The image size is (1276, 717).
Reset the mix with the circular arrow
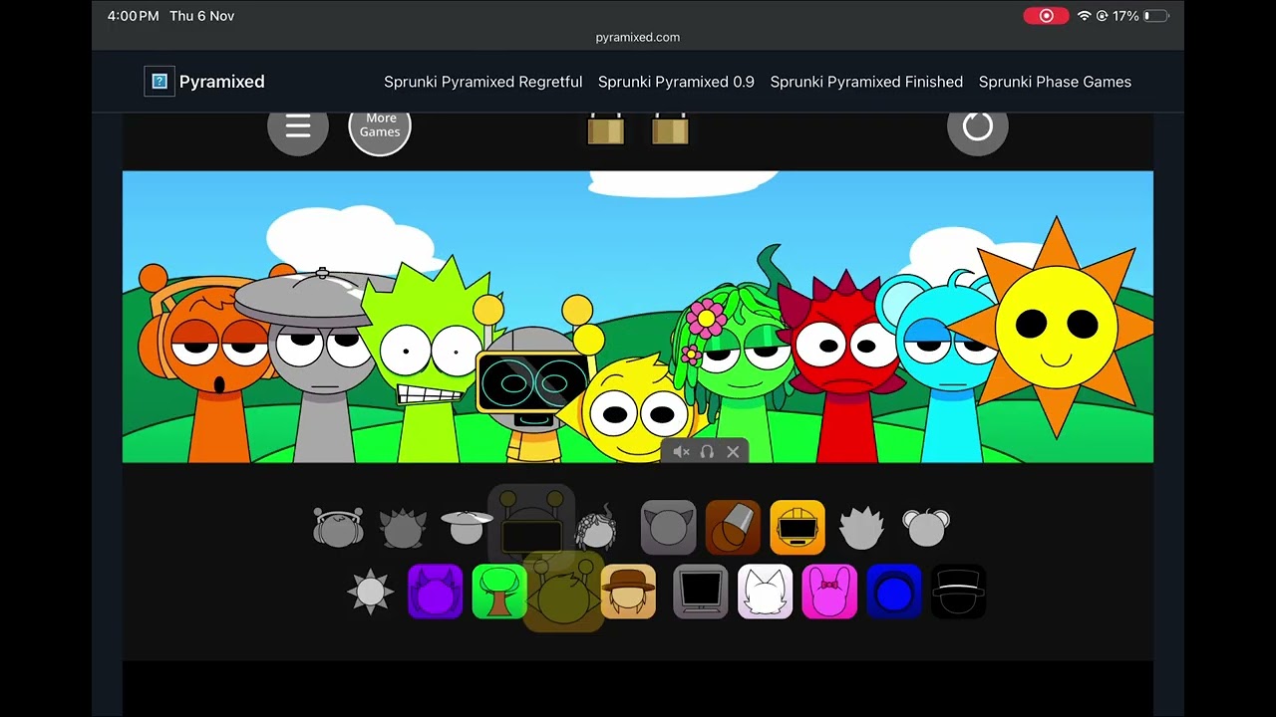tap(978, 126)
